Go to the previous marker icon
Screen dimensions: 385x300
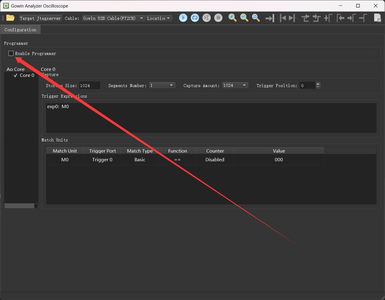(x=283, y=18)
